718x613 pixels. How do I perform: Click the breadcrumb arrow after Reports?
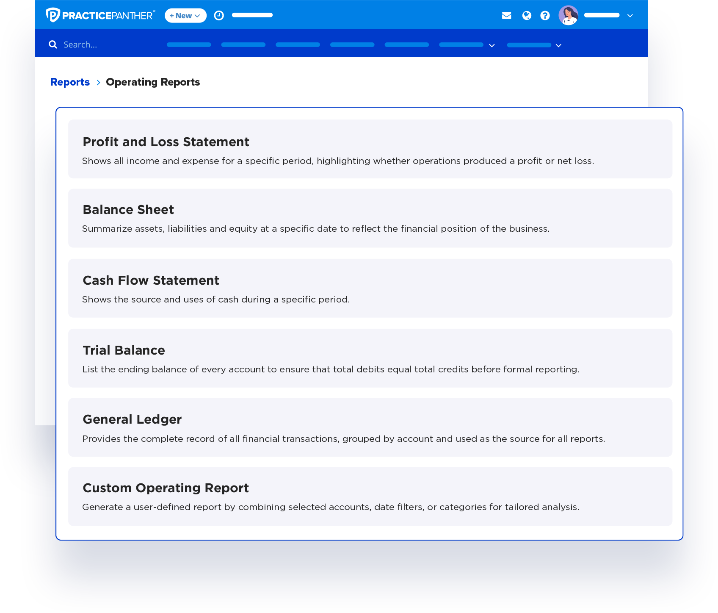(98, 82)
